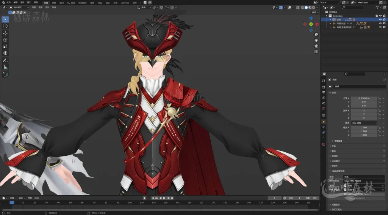Hide the object ending in 1.0123
Image resolution: width=388 pixels, height=215 pixels.
click(380, 23)
